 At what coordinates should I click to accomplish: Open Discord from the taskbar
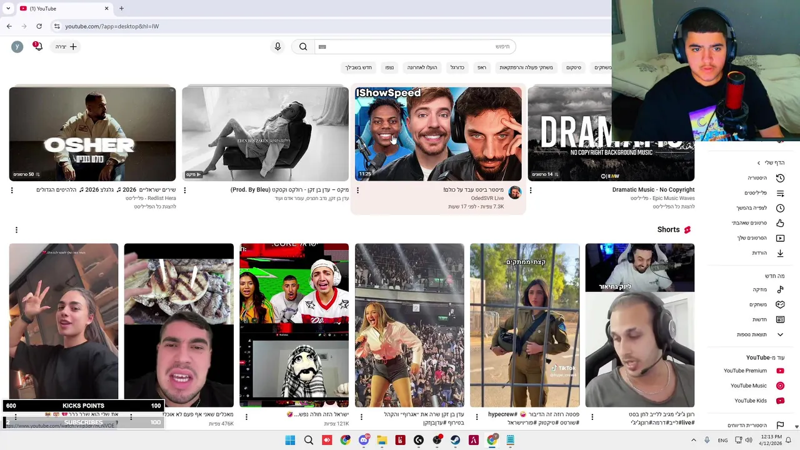coord(364,440)
